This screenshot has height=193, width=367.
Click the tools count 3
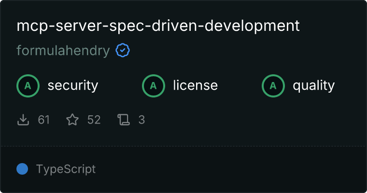point(141,120)
